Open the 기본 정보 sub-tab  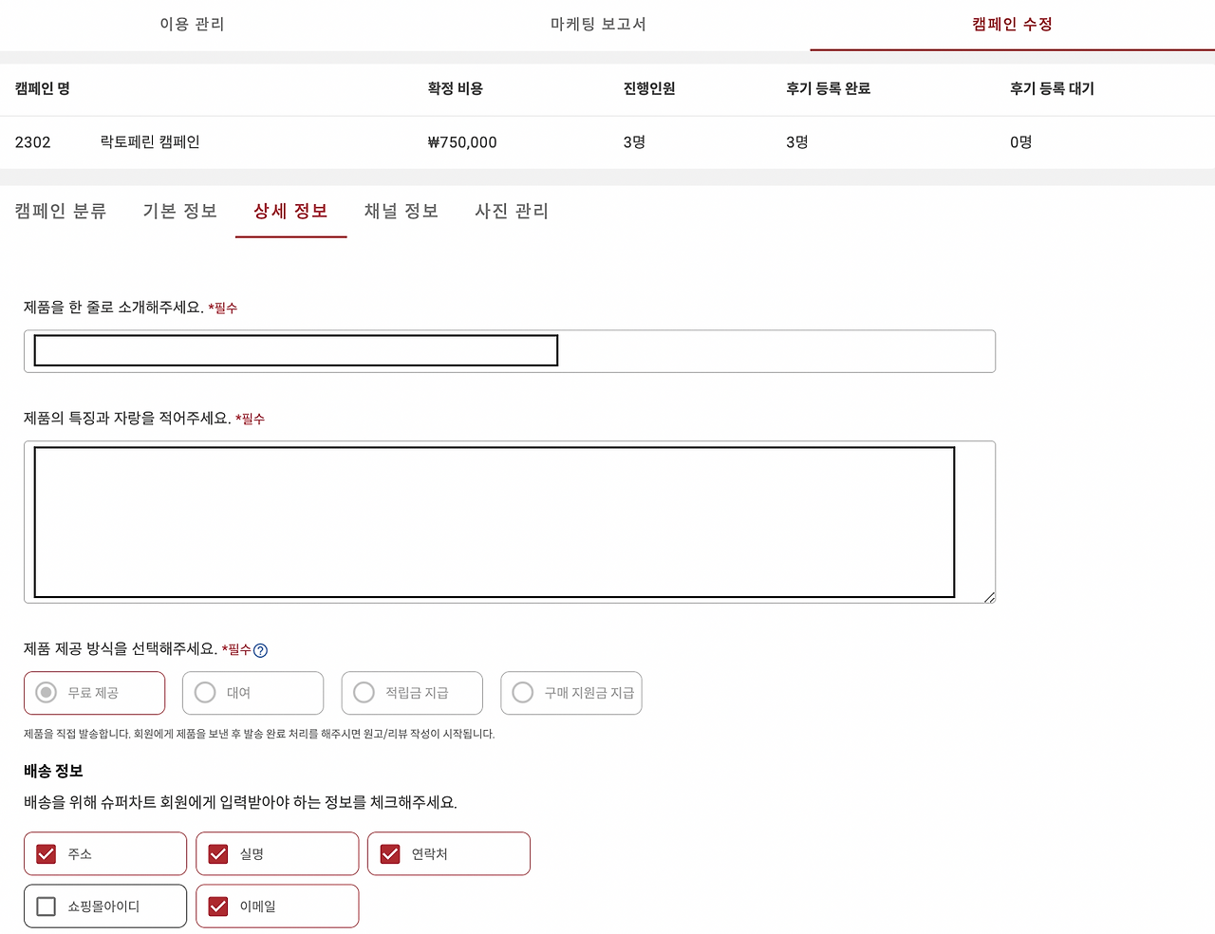point(179,211)
